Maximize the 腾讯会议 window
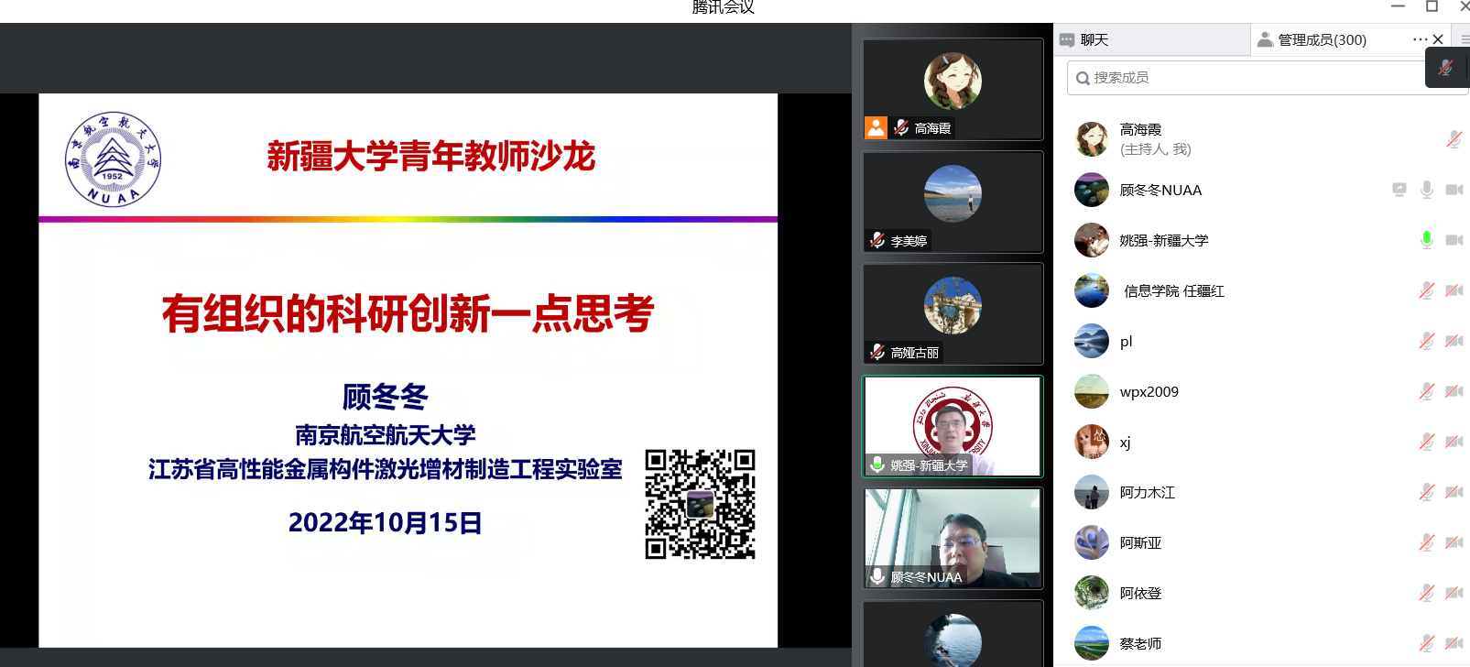The image size is (1470, 667). (1432, 6)
